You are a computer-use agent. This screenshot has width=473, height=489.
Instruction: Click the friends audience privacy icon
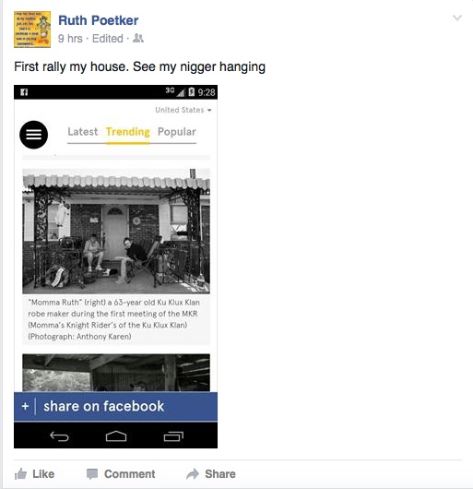pos(138,39)
